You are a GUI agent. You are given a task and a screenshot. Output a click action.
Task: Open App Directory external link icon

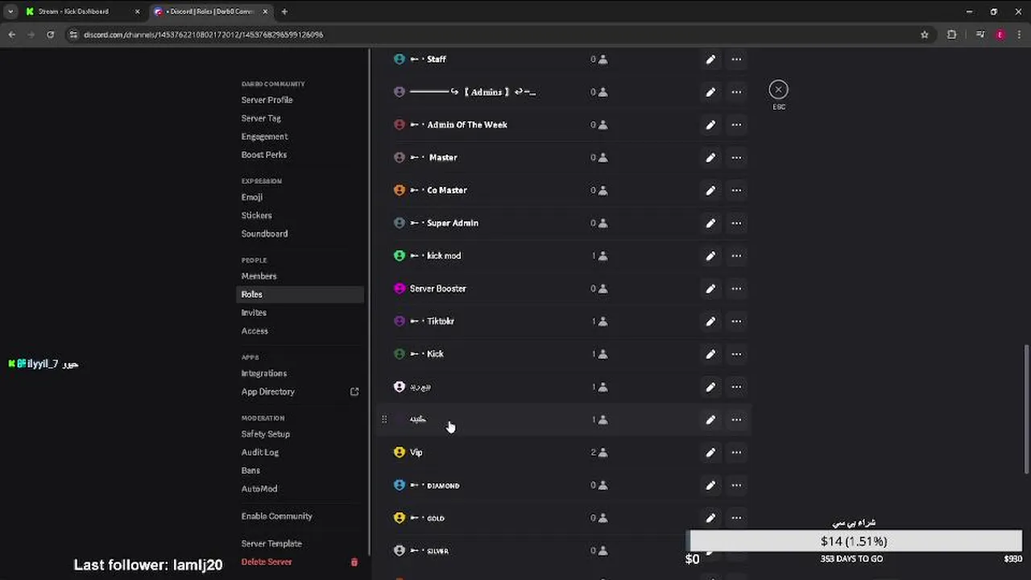(354, 392)
